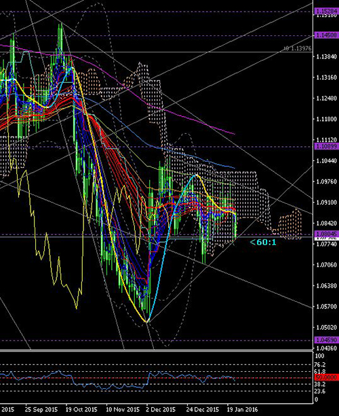Select the purple 1.08045 price level tag
Screen dimensions: 339x416
[x=327, y=234]
